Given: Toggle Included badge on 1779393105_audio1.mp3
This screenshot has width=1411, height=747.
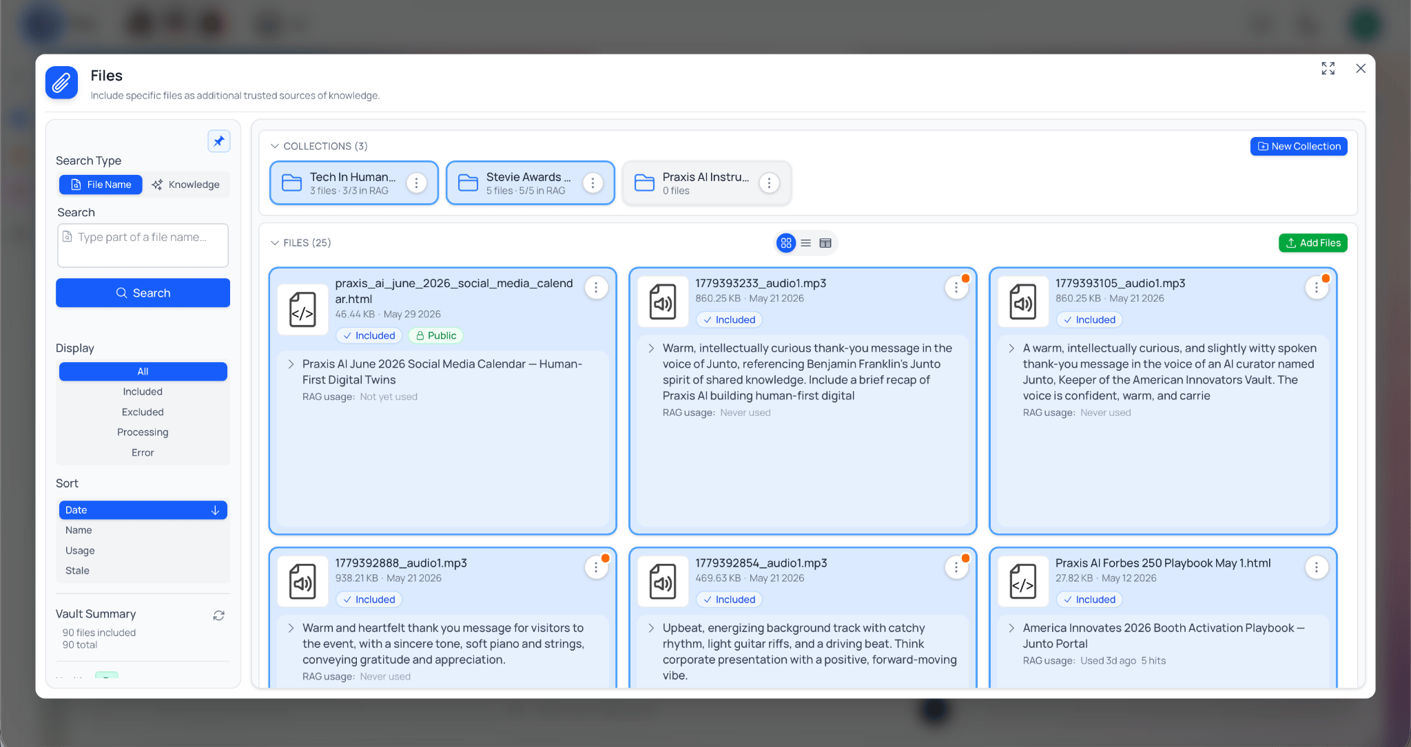Looking at the screenshot, I should point(1089,319).
